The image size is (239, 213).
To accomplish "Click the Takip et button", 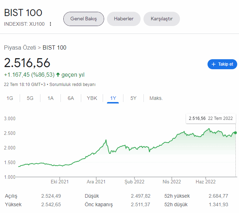I will [x=222, y=64].
